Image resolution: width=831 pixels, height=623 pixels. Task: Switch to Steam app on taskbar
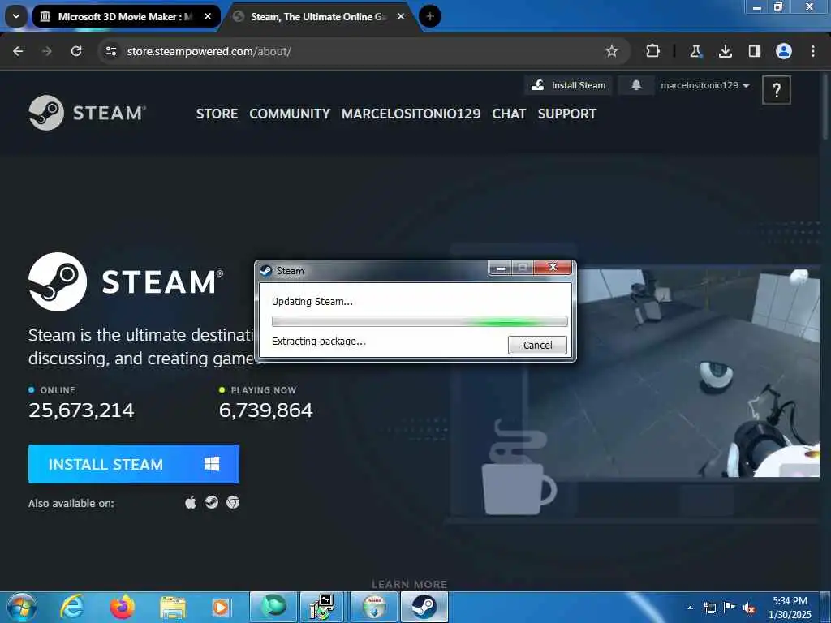pyautogui.click(x=424, y=607)
